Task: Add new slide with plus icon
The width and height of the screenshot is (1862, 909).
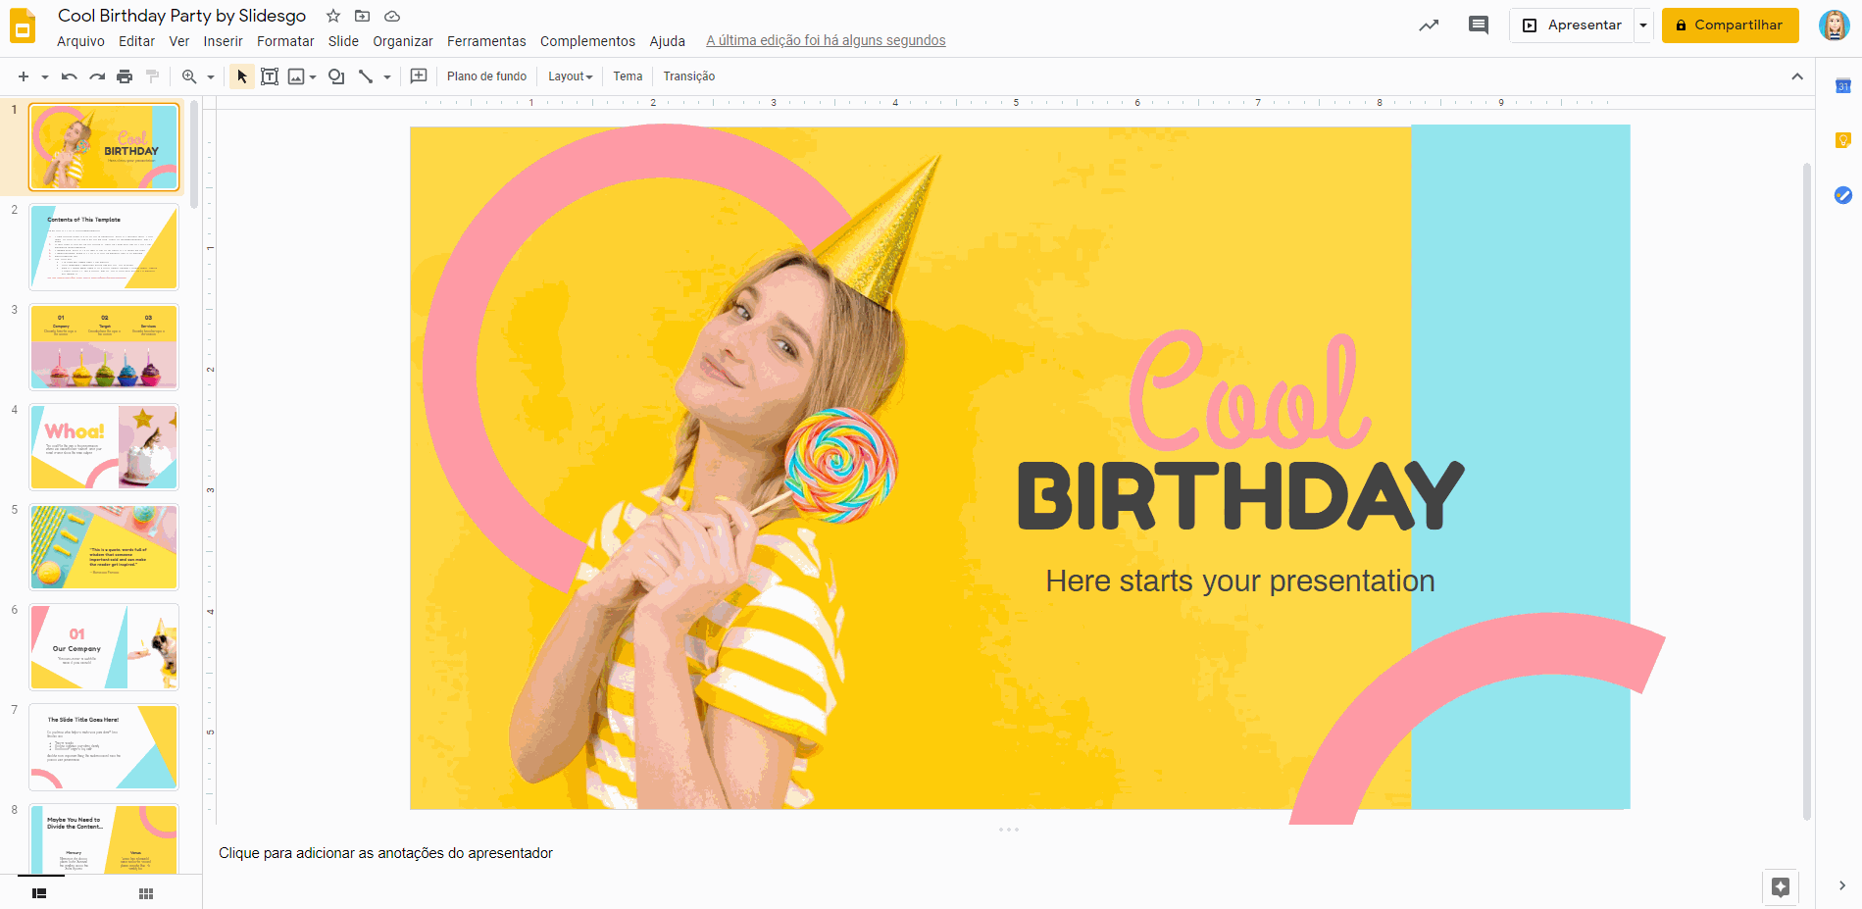Action: click(24, 76)
